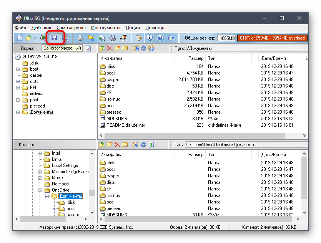Click the up-folder arrow icon in image pane
Screen dimensions: 321x243
pyautogui.click(x=102, y=48)
